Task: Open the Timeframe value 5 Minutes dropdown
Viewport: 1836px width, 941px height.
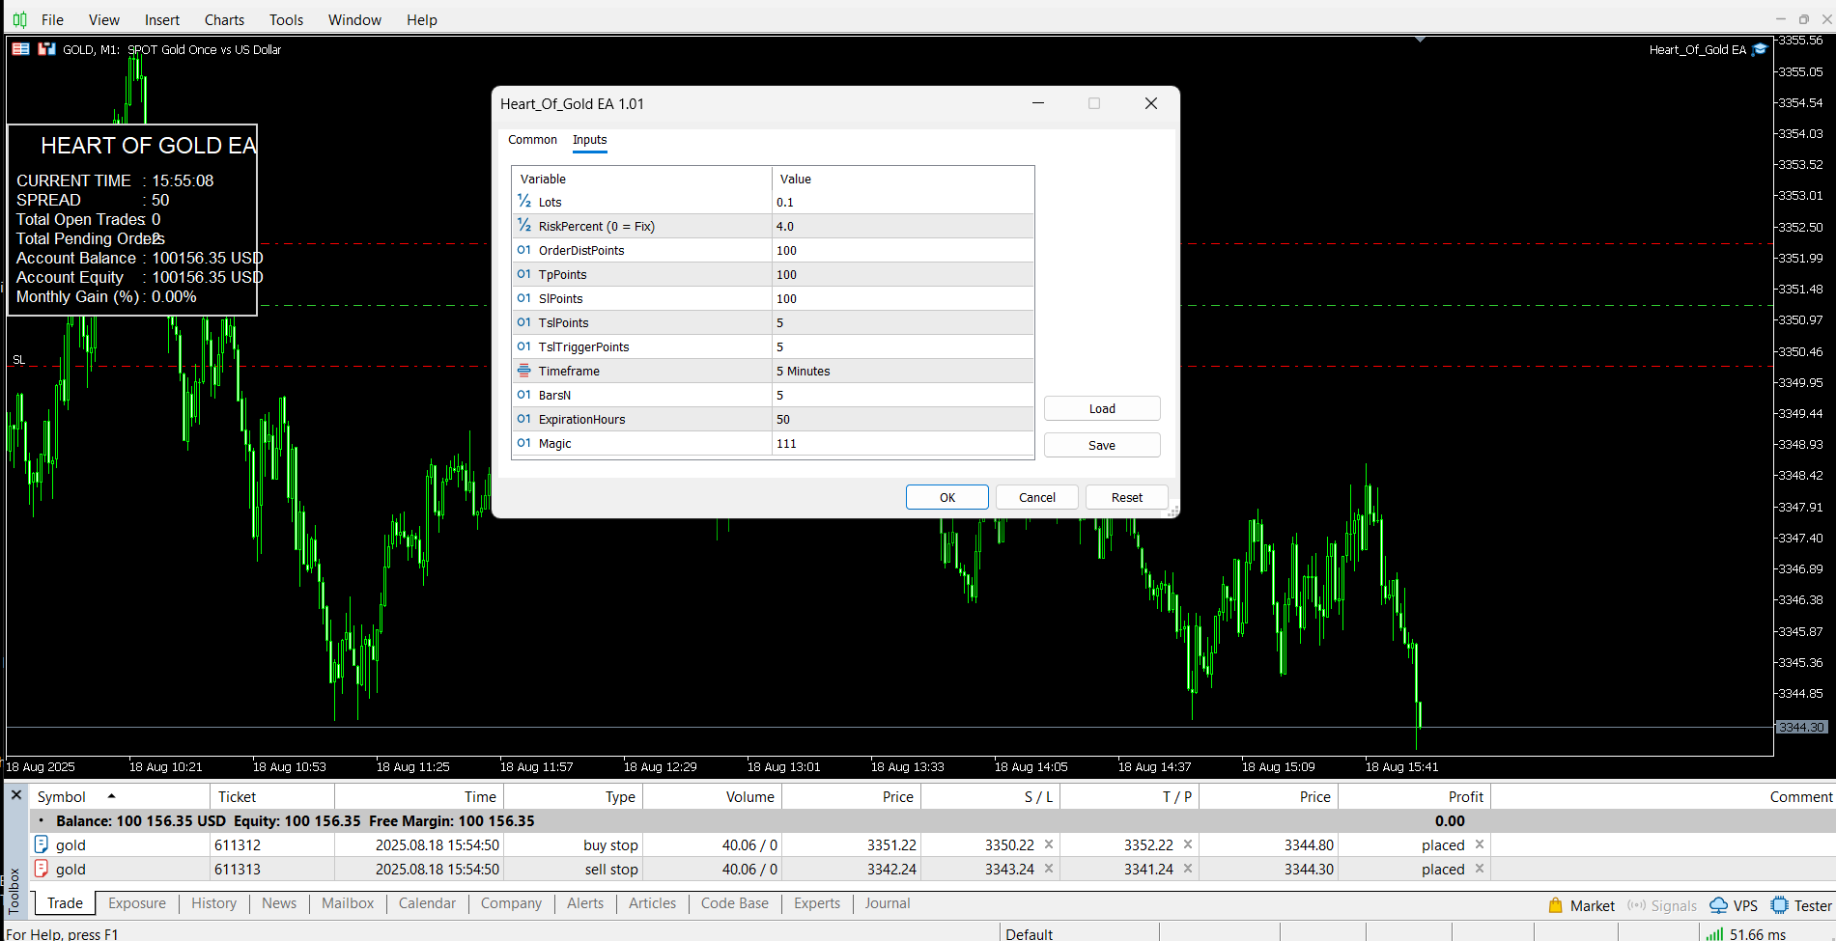Action: (x=903, y=371)
